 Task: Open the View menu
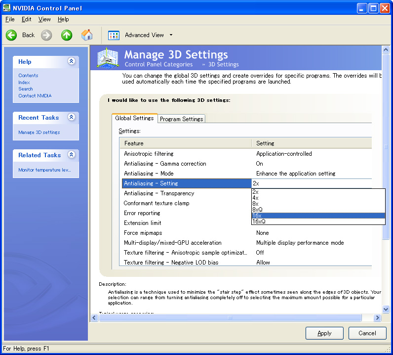coord(44,19)
